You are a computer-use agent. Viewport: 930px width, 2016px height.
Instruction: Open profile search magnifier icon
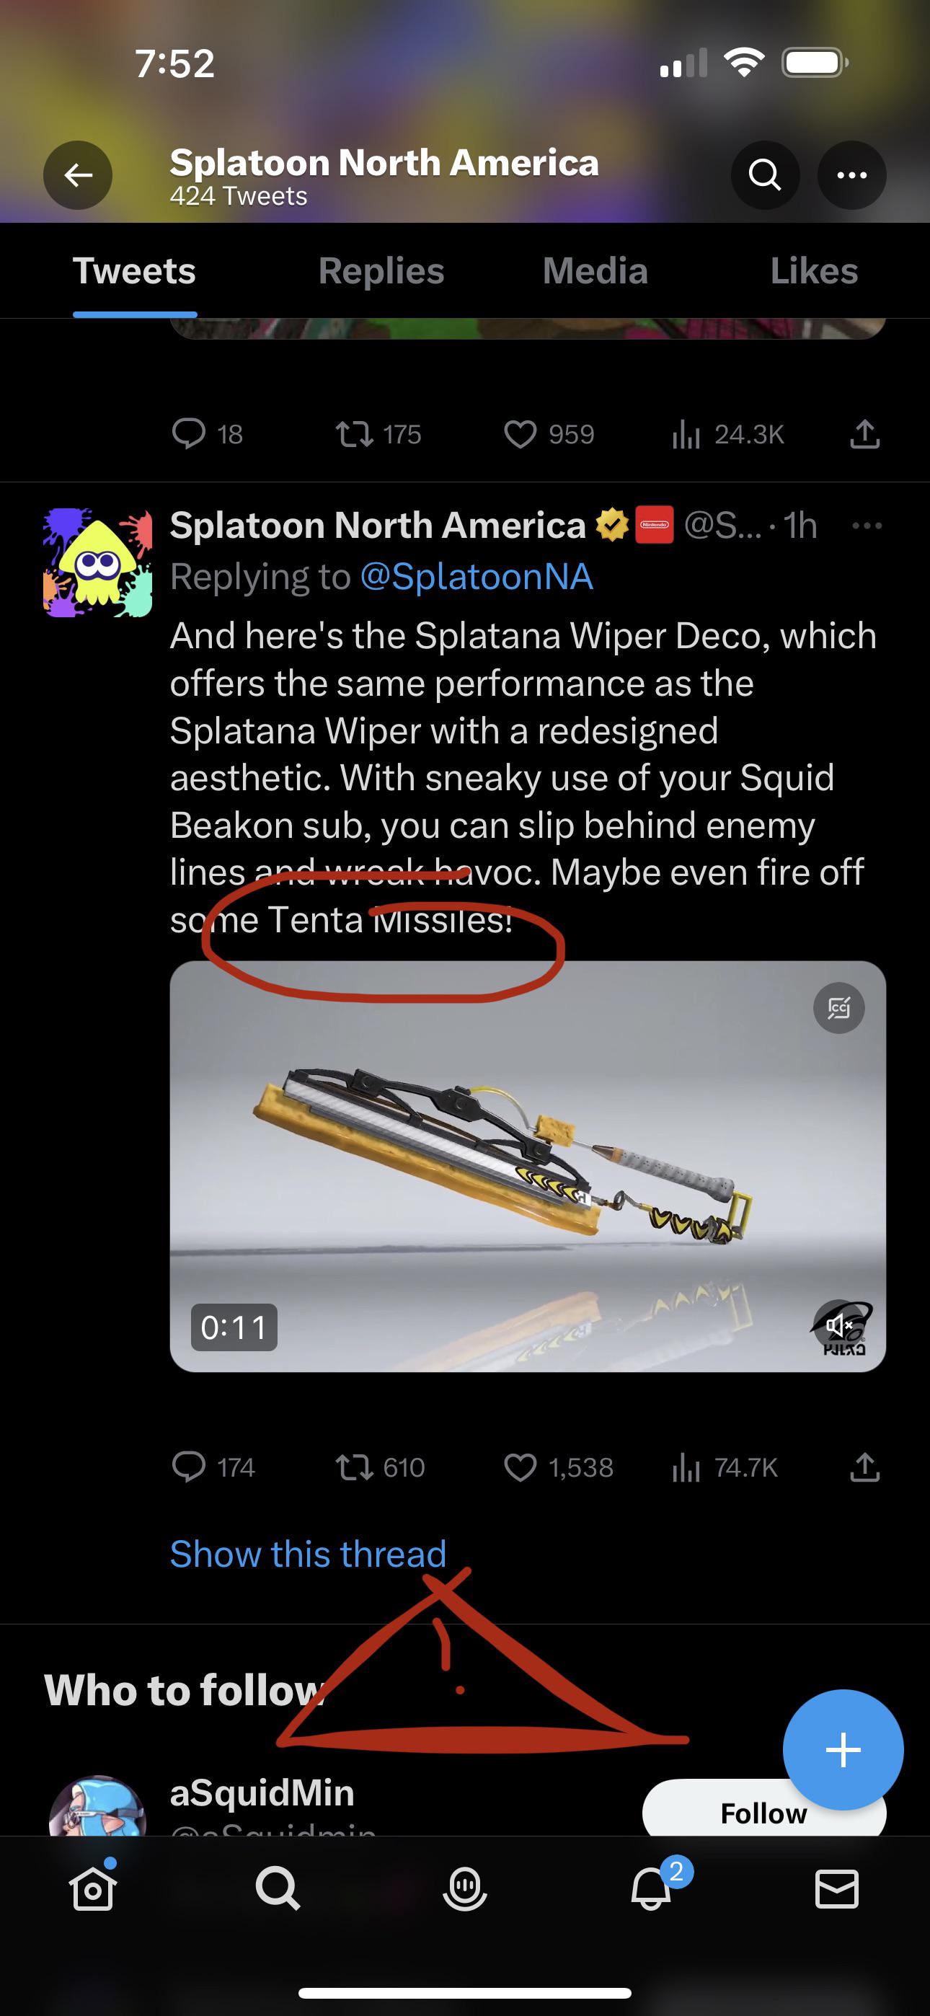(x=765, y=175)
